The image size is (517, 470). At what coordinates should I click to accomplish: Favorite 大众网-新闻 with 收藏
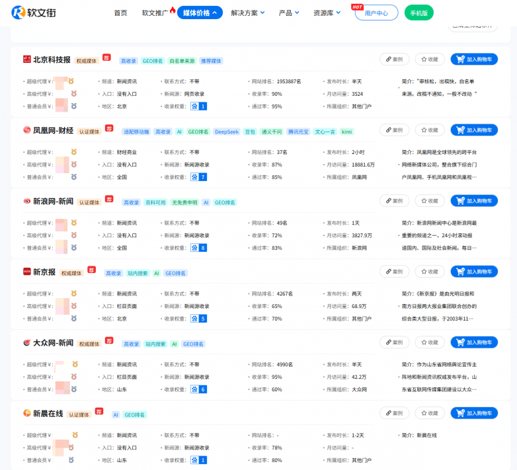430,342
